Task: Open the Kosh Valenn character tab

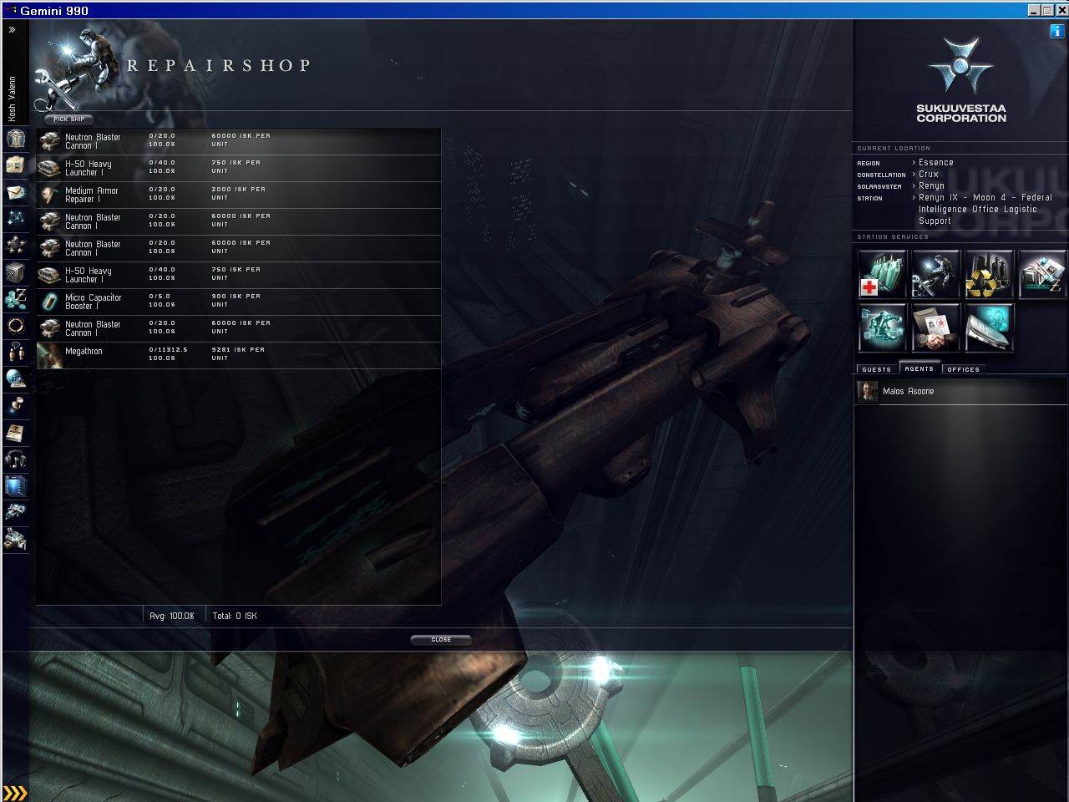Action: [x=13, y=99]
